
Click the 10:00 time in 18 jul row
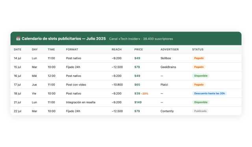coord(52,94)
